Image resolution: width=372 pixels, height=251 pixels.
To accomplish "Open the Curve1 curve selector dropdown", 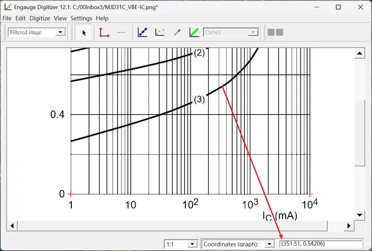I will (231, 32).
